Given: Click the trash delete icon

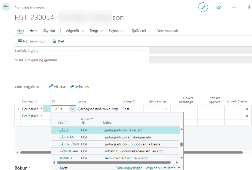Looking at the screenshot, I should (249, 7).
